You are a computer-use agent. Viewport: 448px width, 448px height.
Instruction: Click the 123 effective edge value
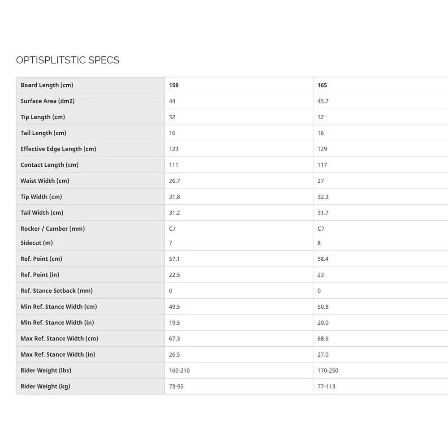tap(174, 149)
